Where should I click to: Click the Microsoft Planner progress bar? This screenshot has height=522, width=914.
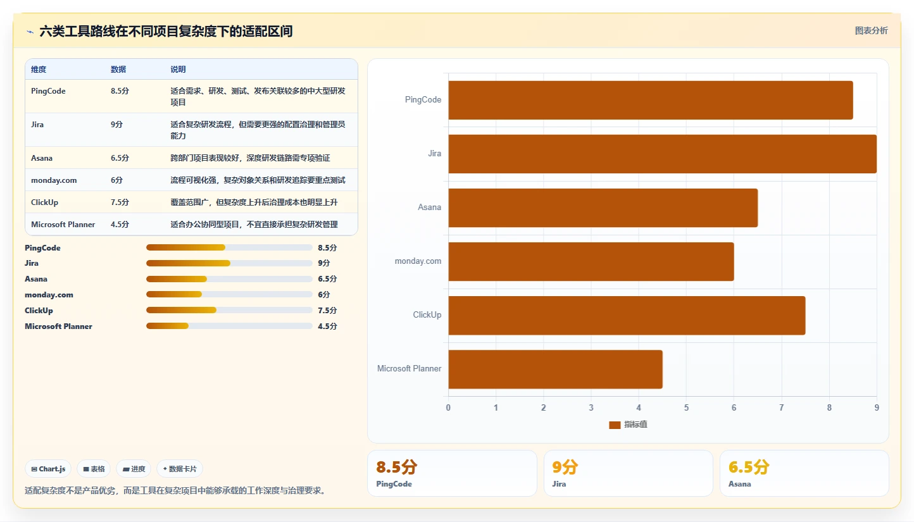click(x=229, y=326)
